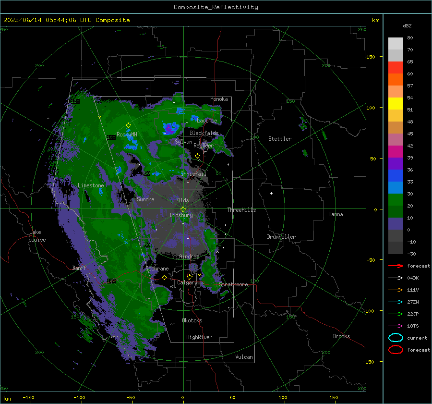Click the Hanna label

point(336,214)
